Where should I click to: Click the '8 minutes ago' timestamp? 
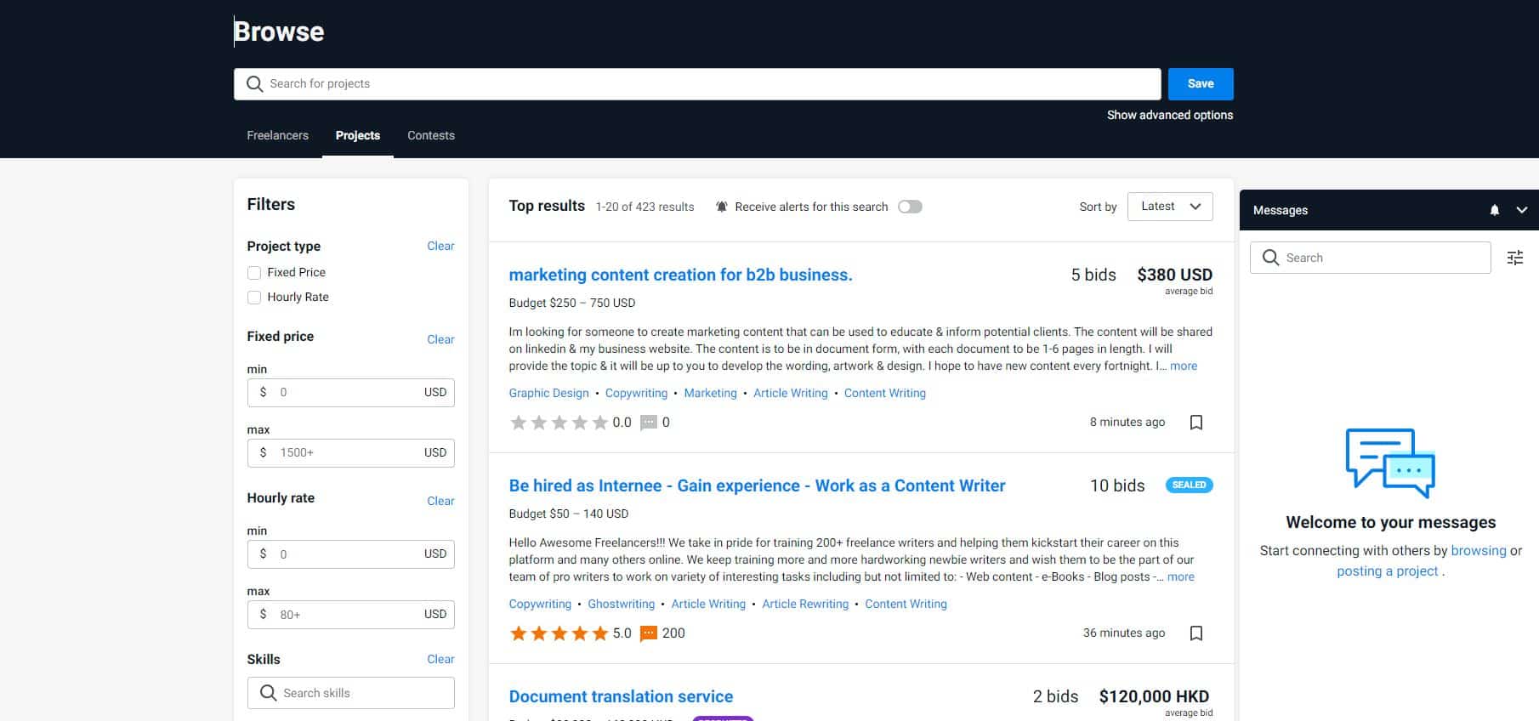(x=1127, y=423)
